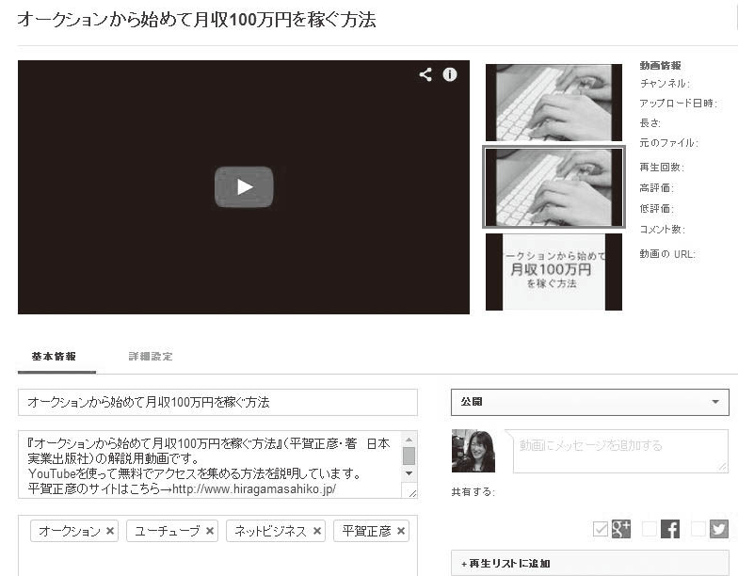Viewport: 738px width, 576px height.
Task: Edit the video title input field
Action: point(217,403)
